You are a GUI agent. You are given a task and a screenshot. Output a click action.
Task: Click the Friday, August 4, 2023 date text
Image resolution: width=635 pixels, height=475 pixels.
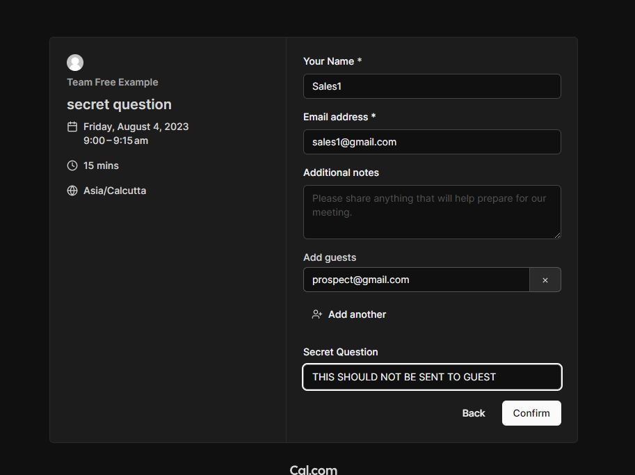coord(136,127)
